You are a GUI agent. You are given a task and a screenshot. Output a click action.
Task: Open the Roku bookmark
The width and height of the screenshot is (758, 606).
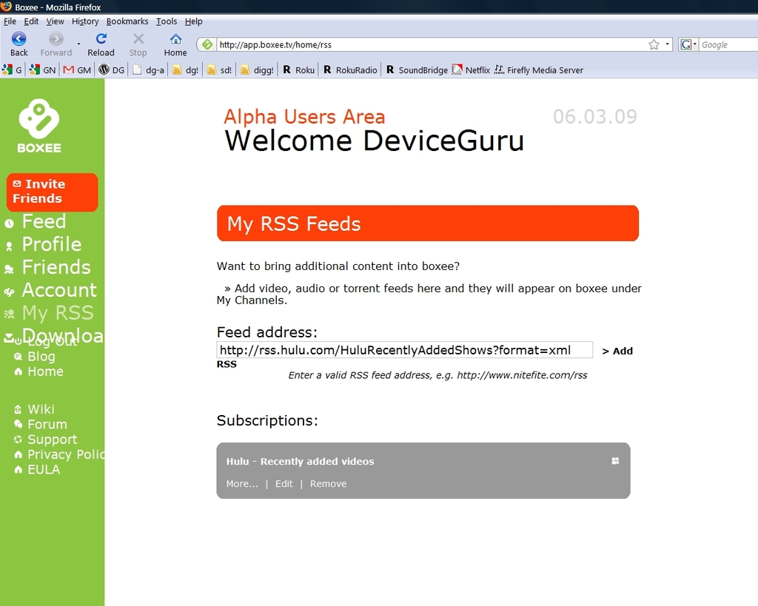(x=299, y=70)
